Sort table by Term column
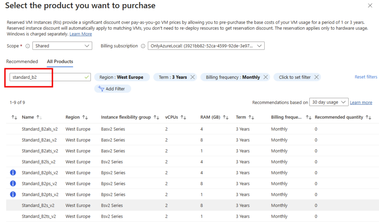This screenshot has width=379, height=224. tap(251, 117)
